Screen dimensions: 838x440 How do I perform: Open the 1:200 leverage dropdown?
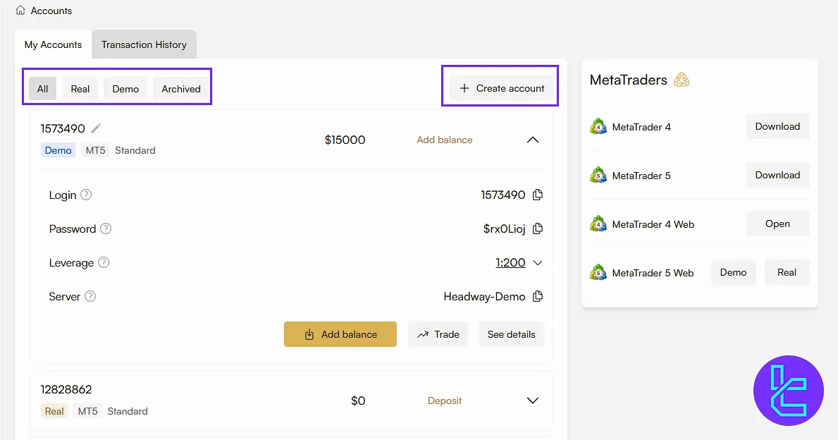coord(519,262)
